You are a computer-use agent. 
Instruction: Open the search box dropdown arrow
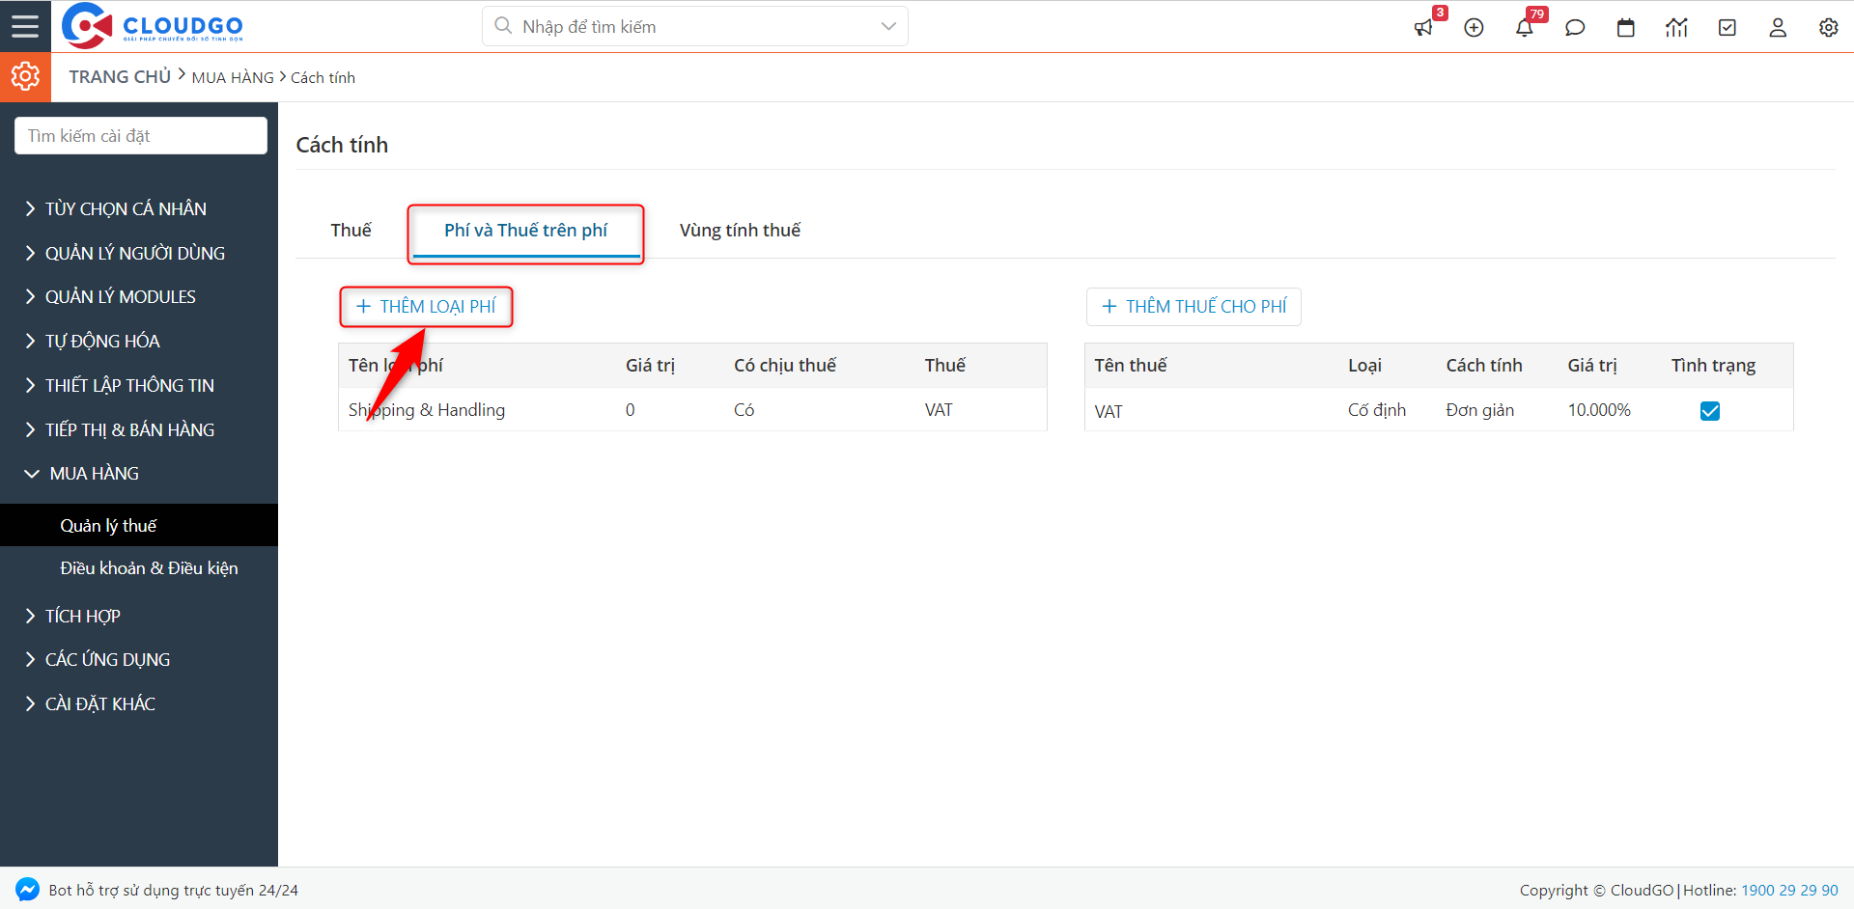[888, 26]
